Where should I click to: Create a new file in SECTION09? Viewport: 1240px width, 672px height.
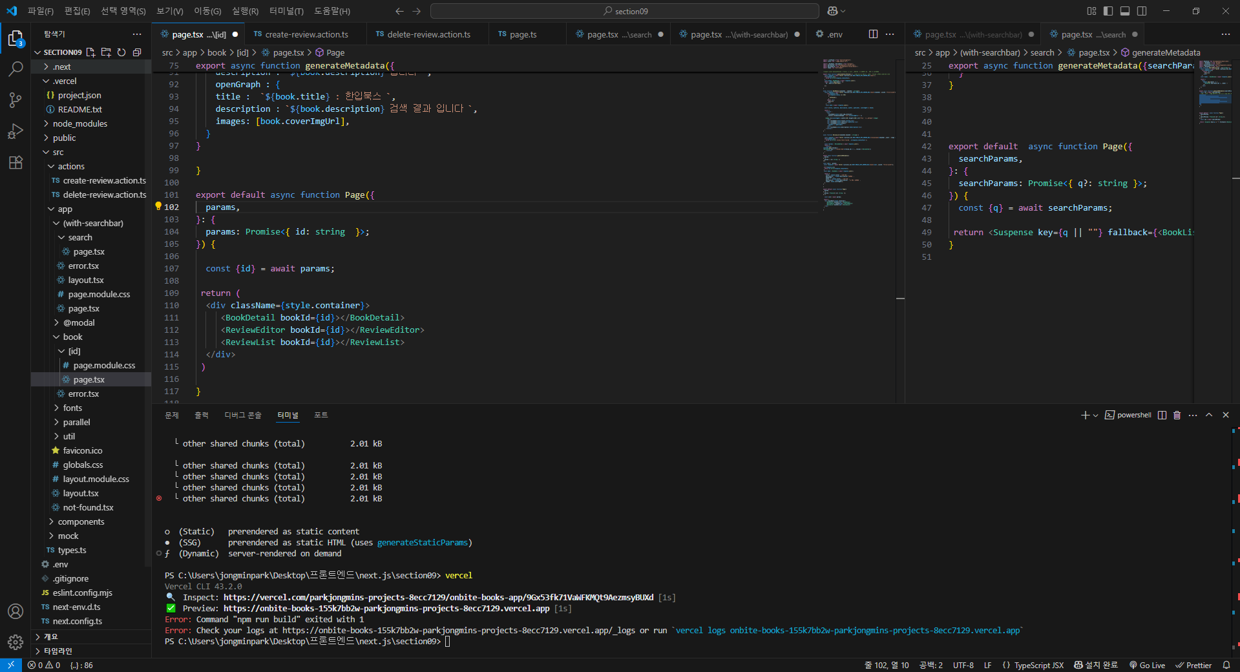[90, 52]
